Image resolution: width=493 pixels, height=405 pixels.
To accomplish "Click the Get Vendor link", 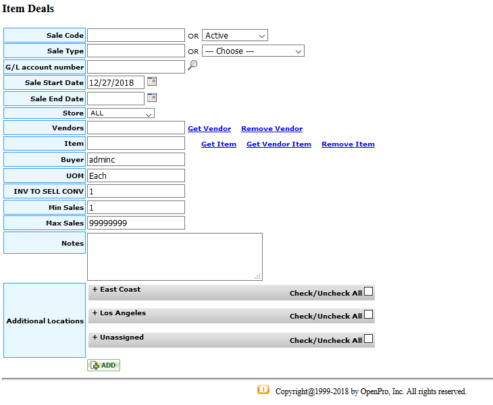I will pos(209,129).
